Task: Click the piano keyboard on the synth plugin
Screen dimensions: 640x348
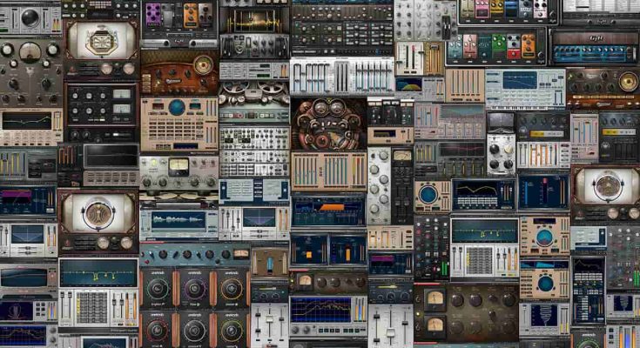Action: pyautogui.click(x=519, y=109)
